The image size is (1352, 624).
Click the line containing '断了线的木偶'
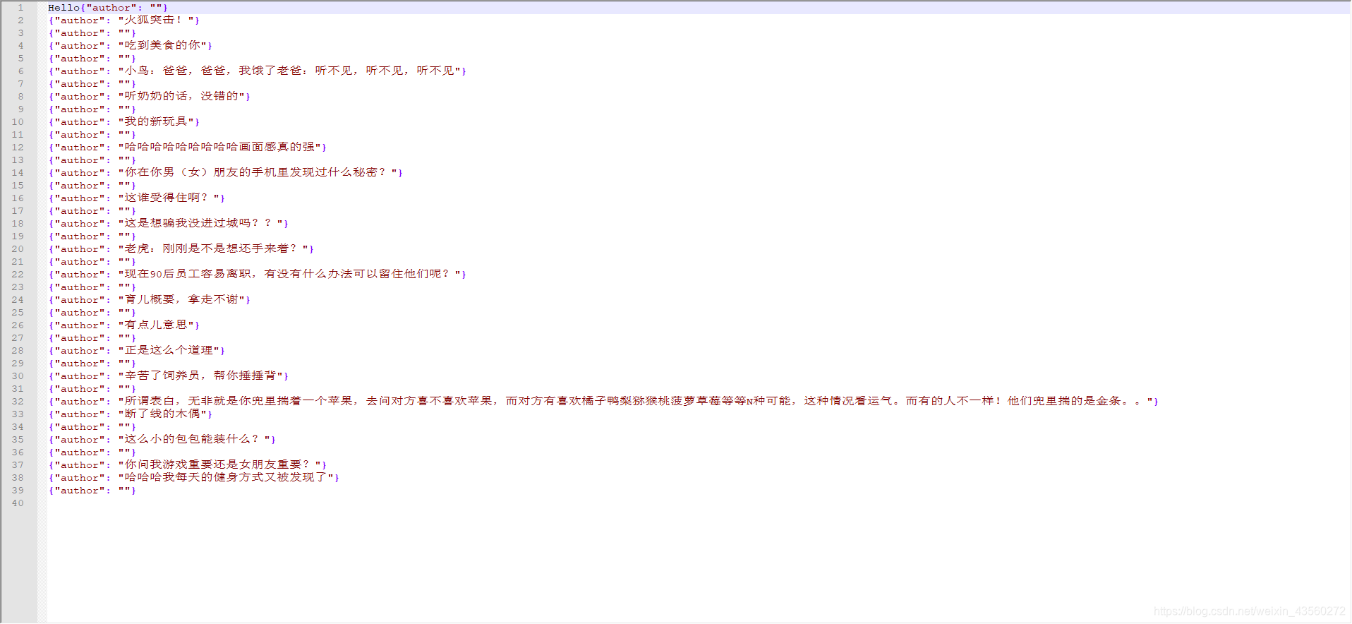click(x=131, y=414)
